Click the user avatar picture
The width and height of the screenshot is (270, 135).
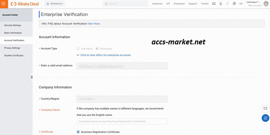point(266,4)
